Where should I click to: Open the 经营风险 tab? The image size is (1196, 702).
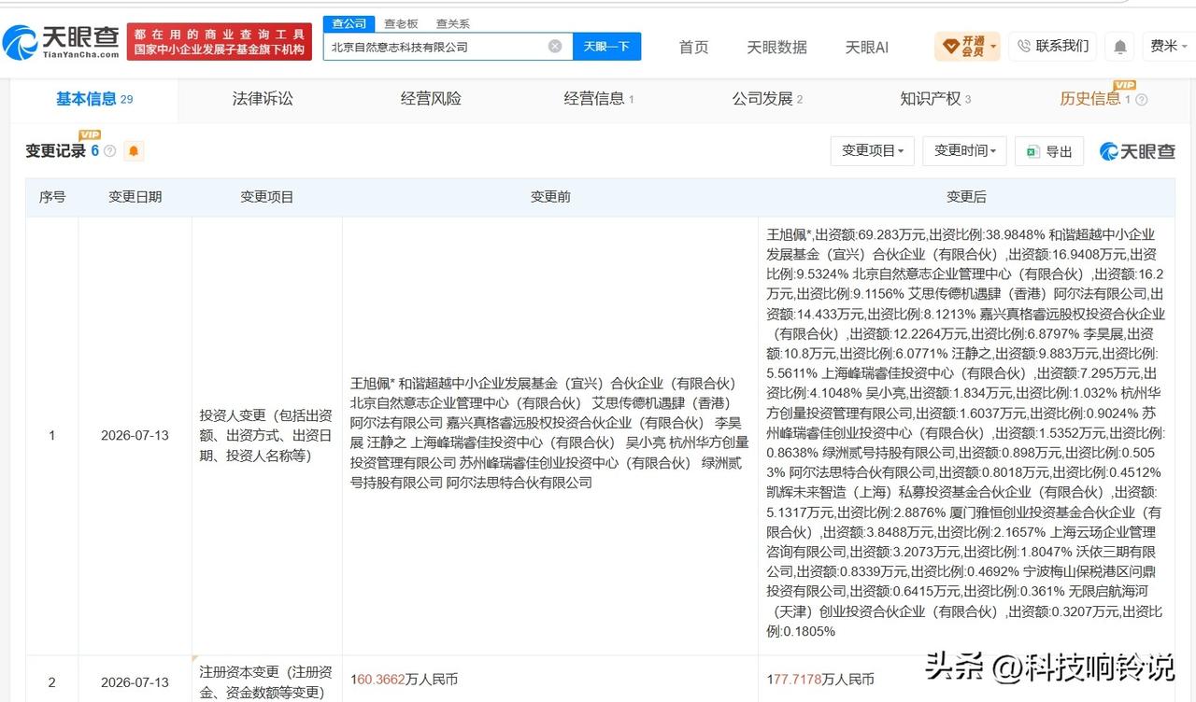pyautogui.click(x=431, y=98)
